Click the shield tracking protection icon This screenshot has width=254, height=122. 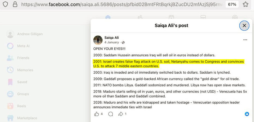tap(5, 4)
